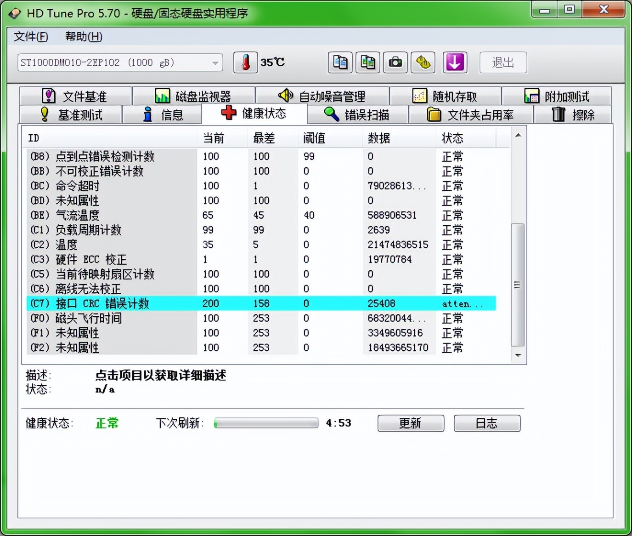This screenshot has width=632, height=536.
Task: Click the 下次刷新 progress bar
Action: click(266, 423)
